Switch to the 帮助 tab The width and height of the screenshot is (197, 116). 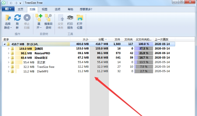click(x=70, y=9)
